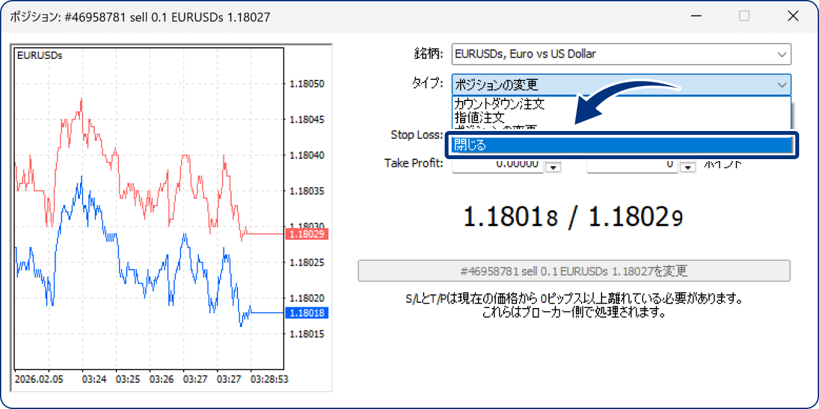
Task: Click the red 1.18029 ask price tag on the chart
Action: coord(307,235)
